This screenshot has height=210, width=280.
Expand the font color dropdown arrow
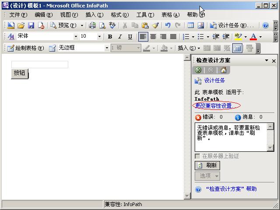coord(261,37)
